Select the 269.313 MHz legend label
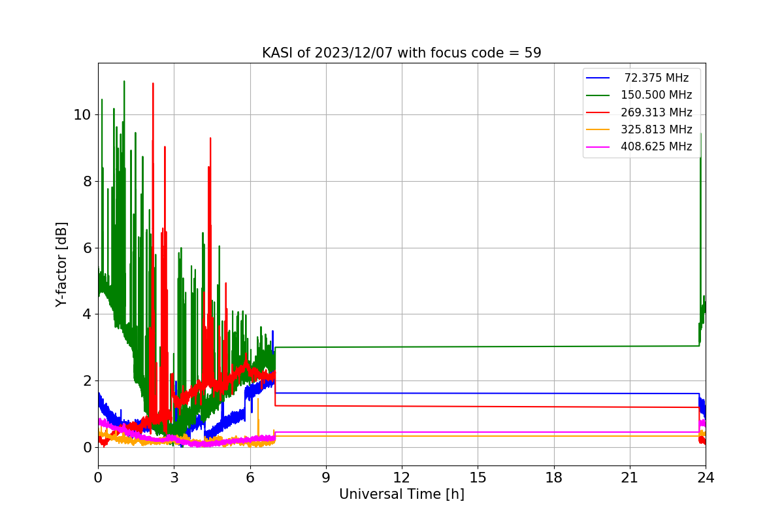This screenshot has width=784, height=523. 656,112
